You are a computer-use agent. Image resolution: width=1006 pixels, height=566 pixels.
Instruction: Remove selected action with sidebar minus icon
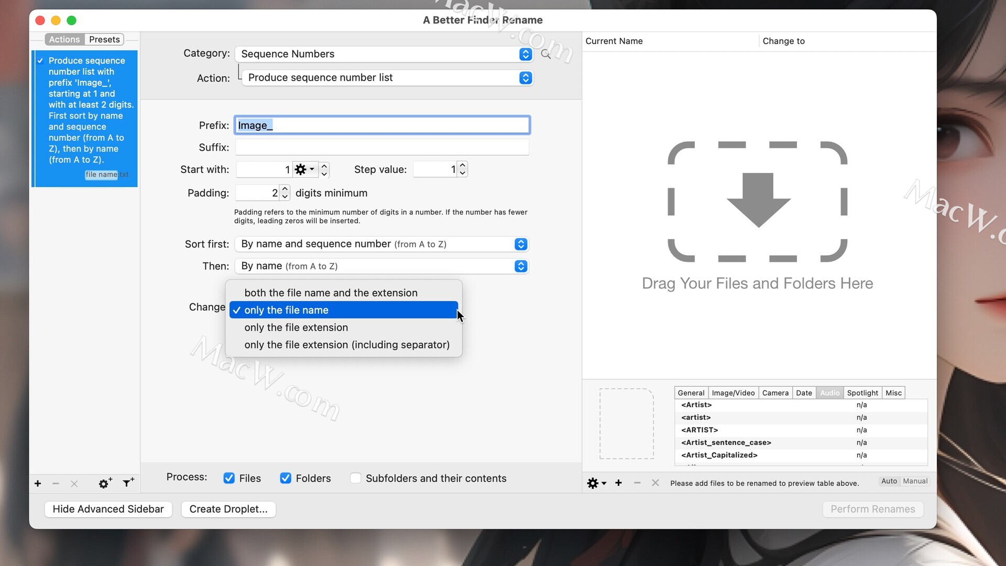(x=56, y=483)
